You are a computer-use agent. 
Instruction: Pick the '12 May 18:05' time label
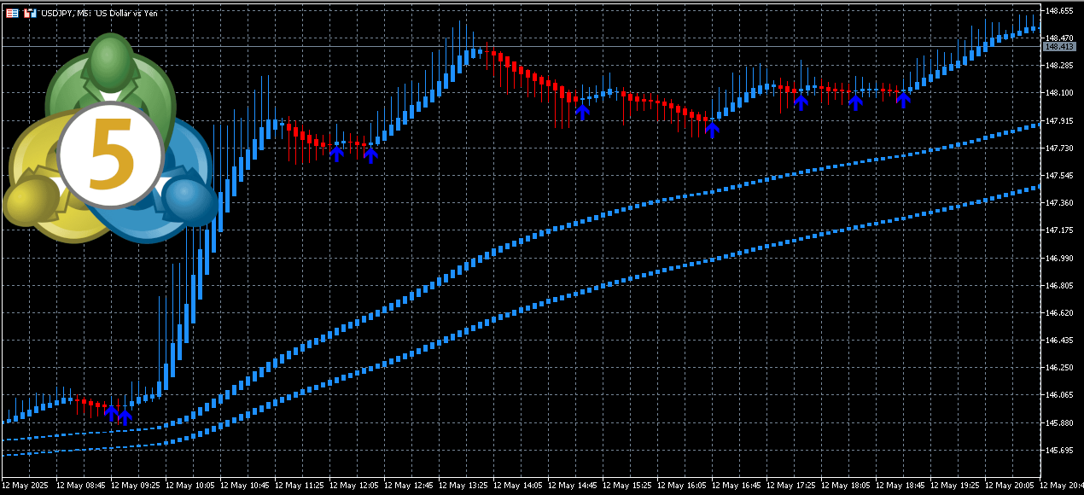(x=846, y=486)
